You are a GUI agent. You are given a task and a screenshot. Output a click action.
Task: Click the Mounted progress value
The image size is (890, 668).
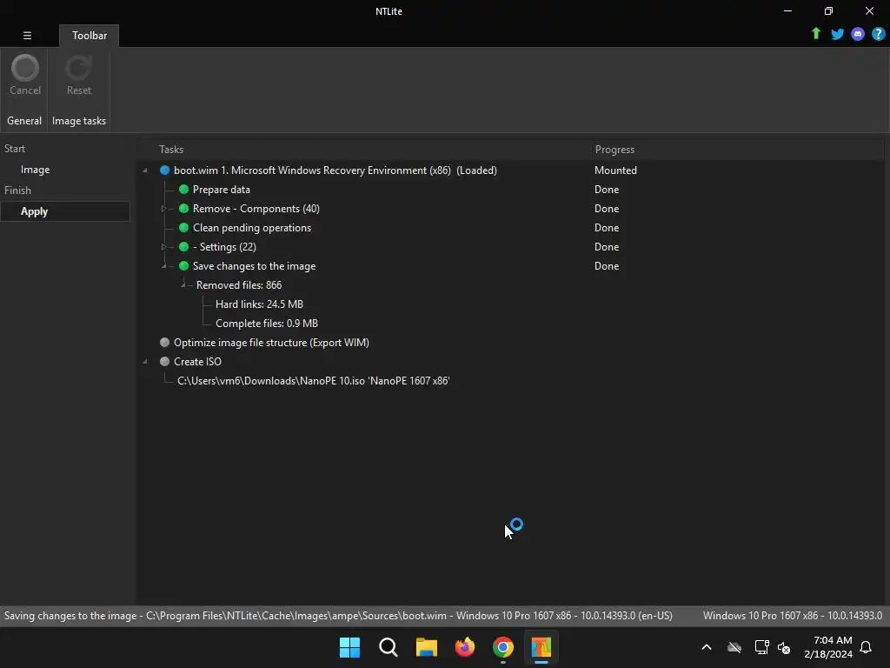point(615,170)
